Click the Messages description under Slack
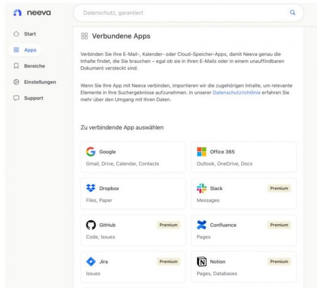The height and width of the screenshot is (288, 317). [x=208, y=200]
